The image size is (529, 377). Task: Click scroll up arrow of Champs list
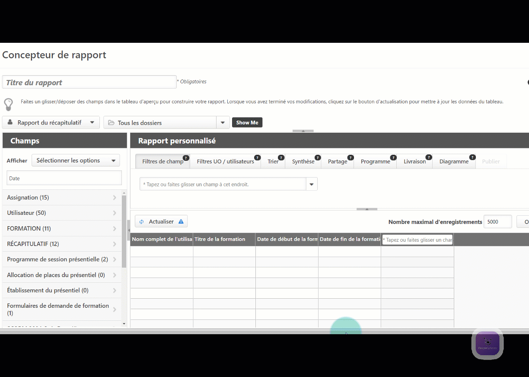point(124,193)
